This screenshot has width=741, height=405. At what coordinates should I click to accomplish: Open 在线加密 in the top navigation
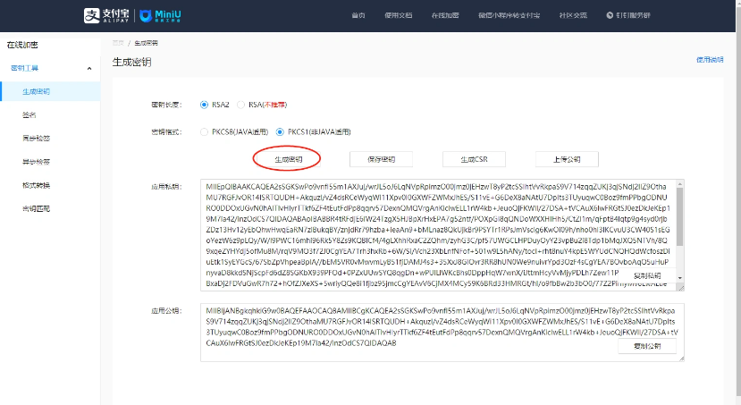click(445, 15)
